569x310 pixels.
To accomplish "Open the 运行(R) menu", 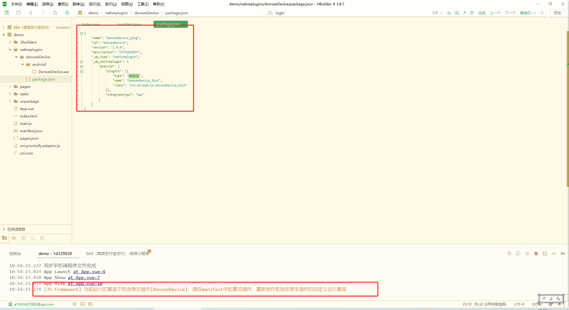I will click(x=95, y=4).
